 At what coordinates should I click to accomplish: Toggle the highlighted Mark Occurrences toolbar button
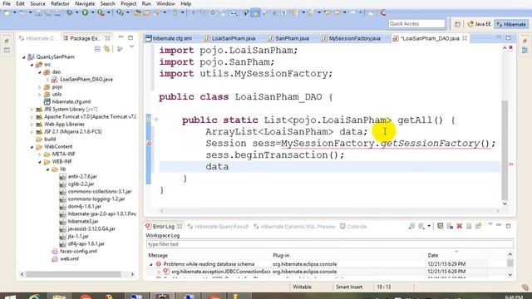pos(255,13)
